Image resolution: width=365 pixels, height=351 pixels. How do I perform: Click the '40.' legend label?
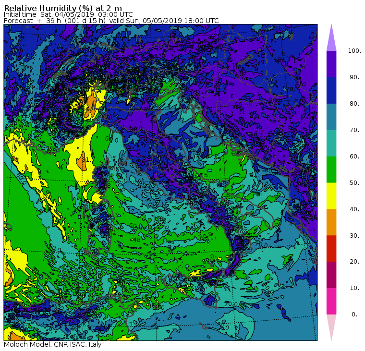tap(354, 209)
